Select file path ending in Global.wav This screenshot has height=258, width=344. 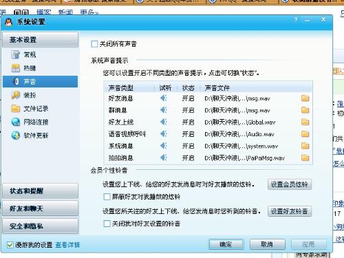tap(240, 122)
